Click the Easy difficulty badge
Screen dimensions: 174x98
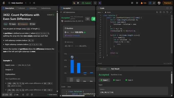point(5,24)
